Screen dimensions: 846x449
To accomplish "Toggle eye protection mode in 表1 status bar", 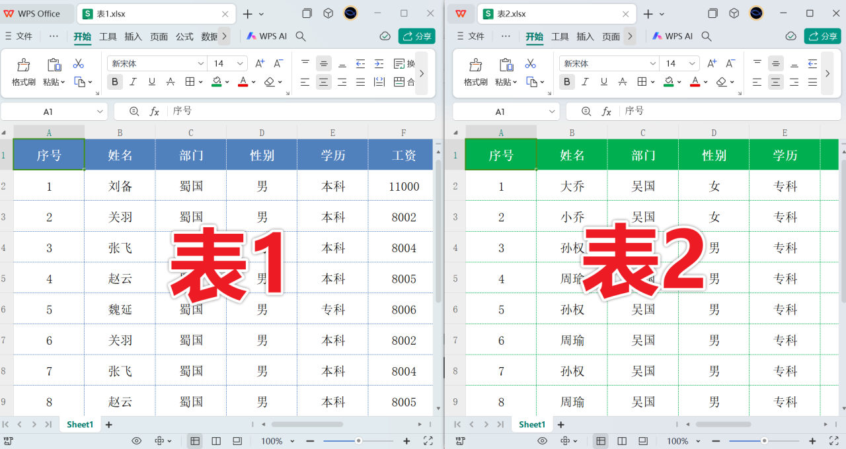I will coord(137,441).
